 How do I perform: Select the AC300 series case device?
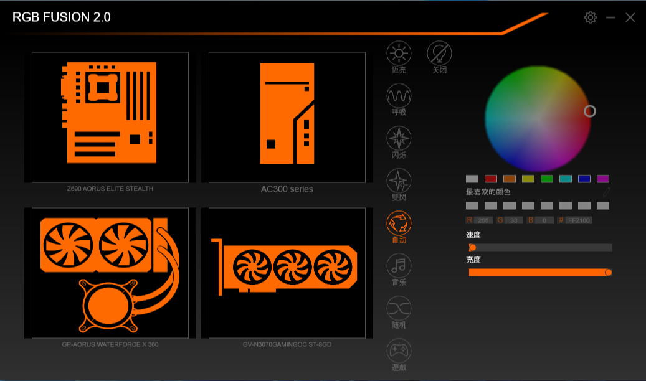(287, 117)
